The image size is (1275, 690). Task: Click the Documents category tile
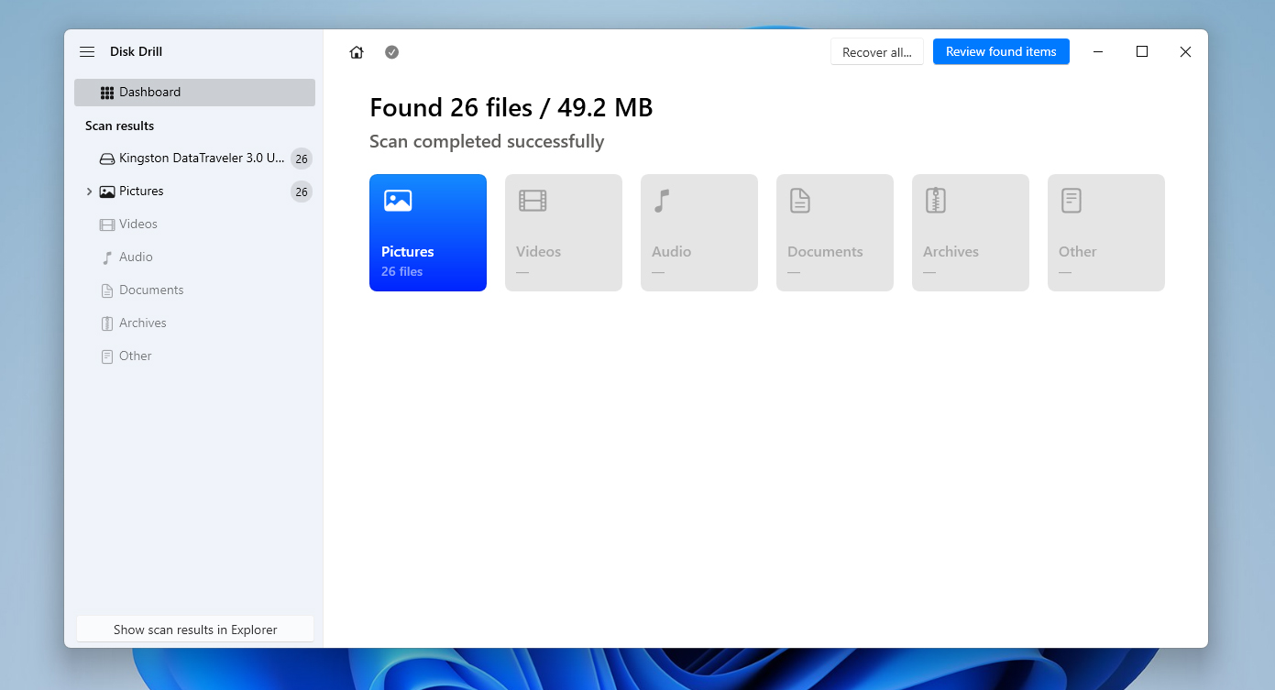(x=835, y=233)
